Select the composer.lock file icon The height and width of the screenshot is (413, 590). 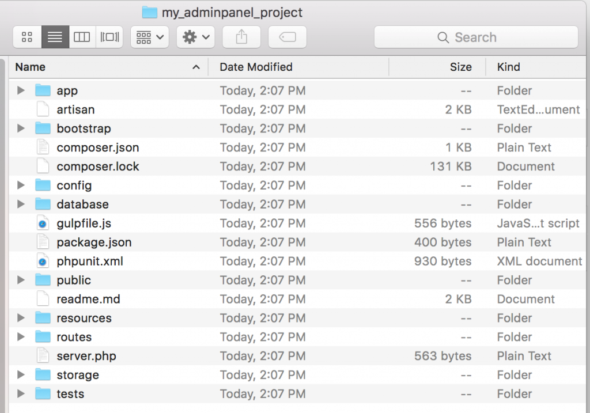[43, 166]
